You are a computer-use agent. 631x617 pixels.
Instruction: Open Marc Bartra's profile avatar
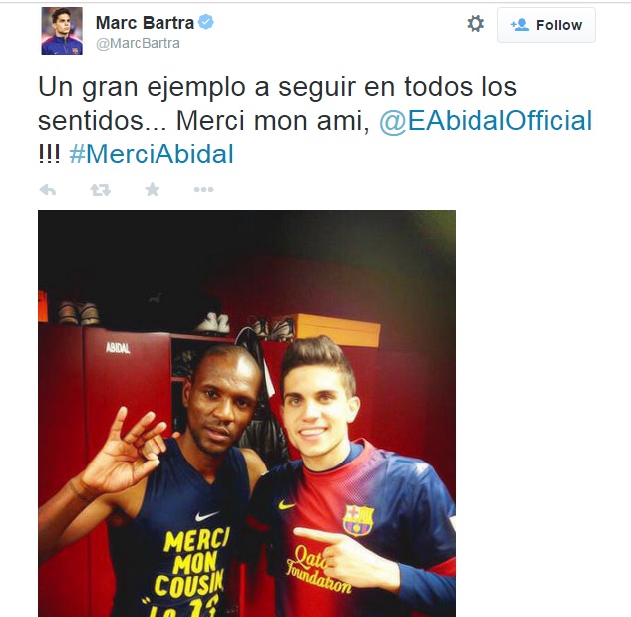point(62,31)
